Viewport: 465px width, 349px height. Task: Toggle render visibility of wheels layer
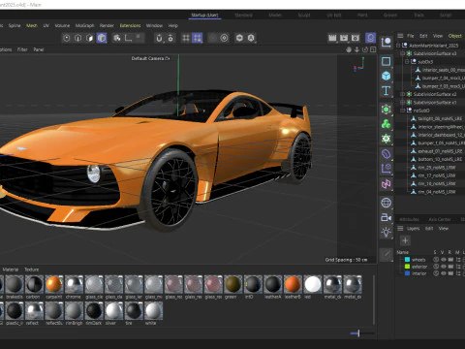point(450,260)
